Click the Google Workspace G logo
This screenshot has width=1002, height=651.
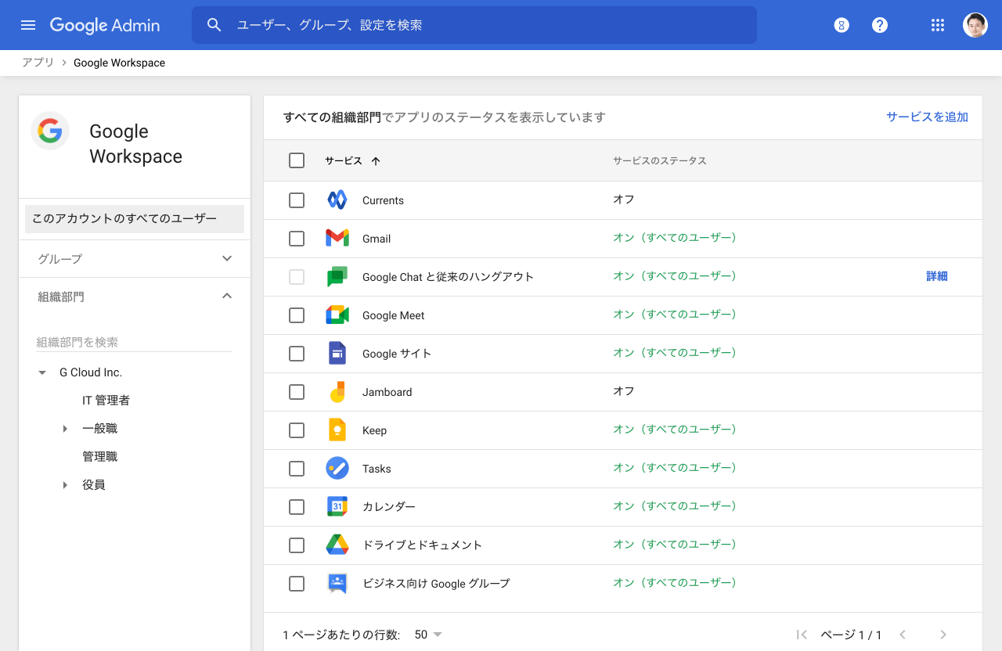coord(50,131)
